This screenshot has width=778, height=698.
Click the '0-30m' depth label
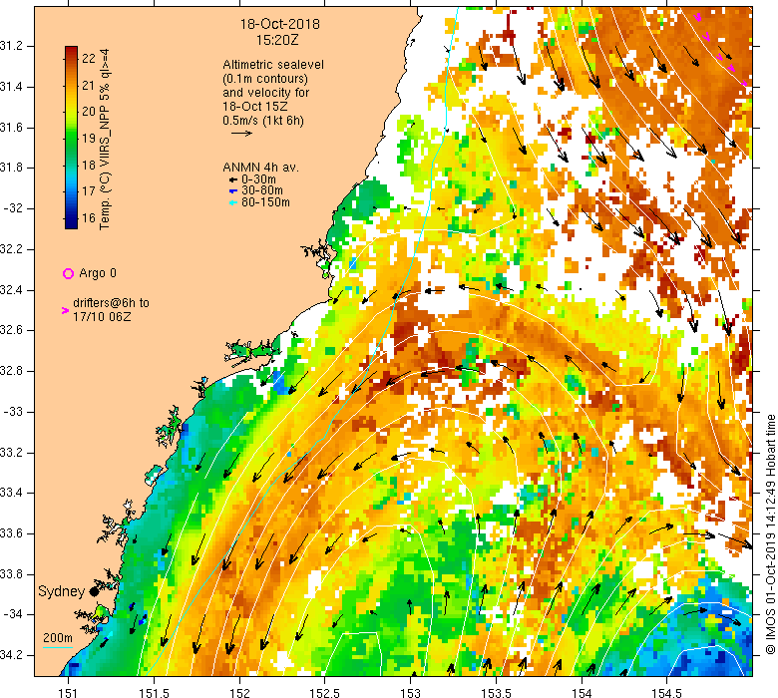[x=258, y=179]
